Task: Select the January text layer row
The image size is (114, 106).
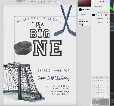Action: (x=100, y=93)
